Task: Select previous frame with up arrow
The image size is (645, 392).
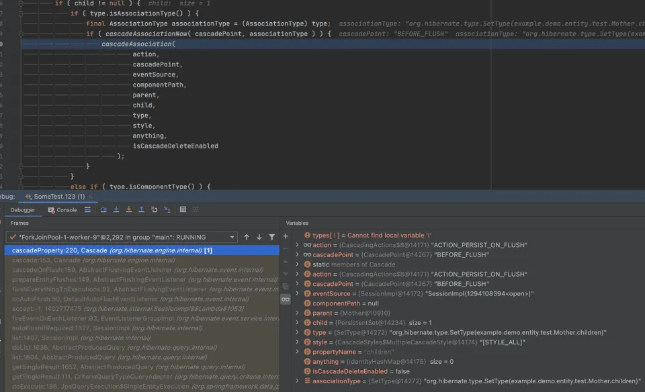Action: 247,237
